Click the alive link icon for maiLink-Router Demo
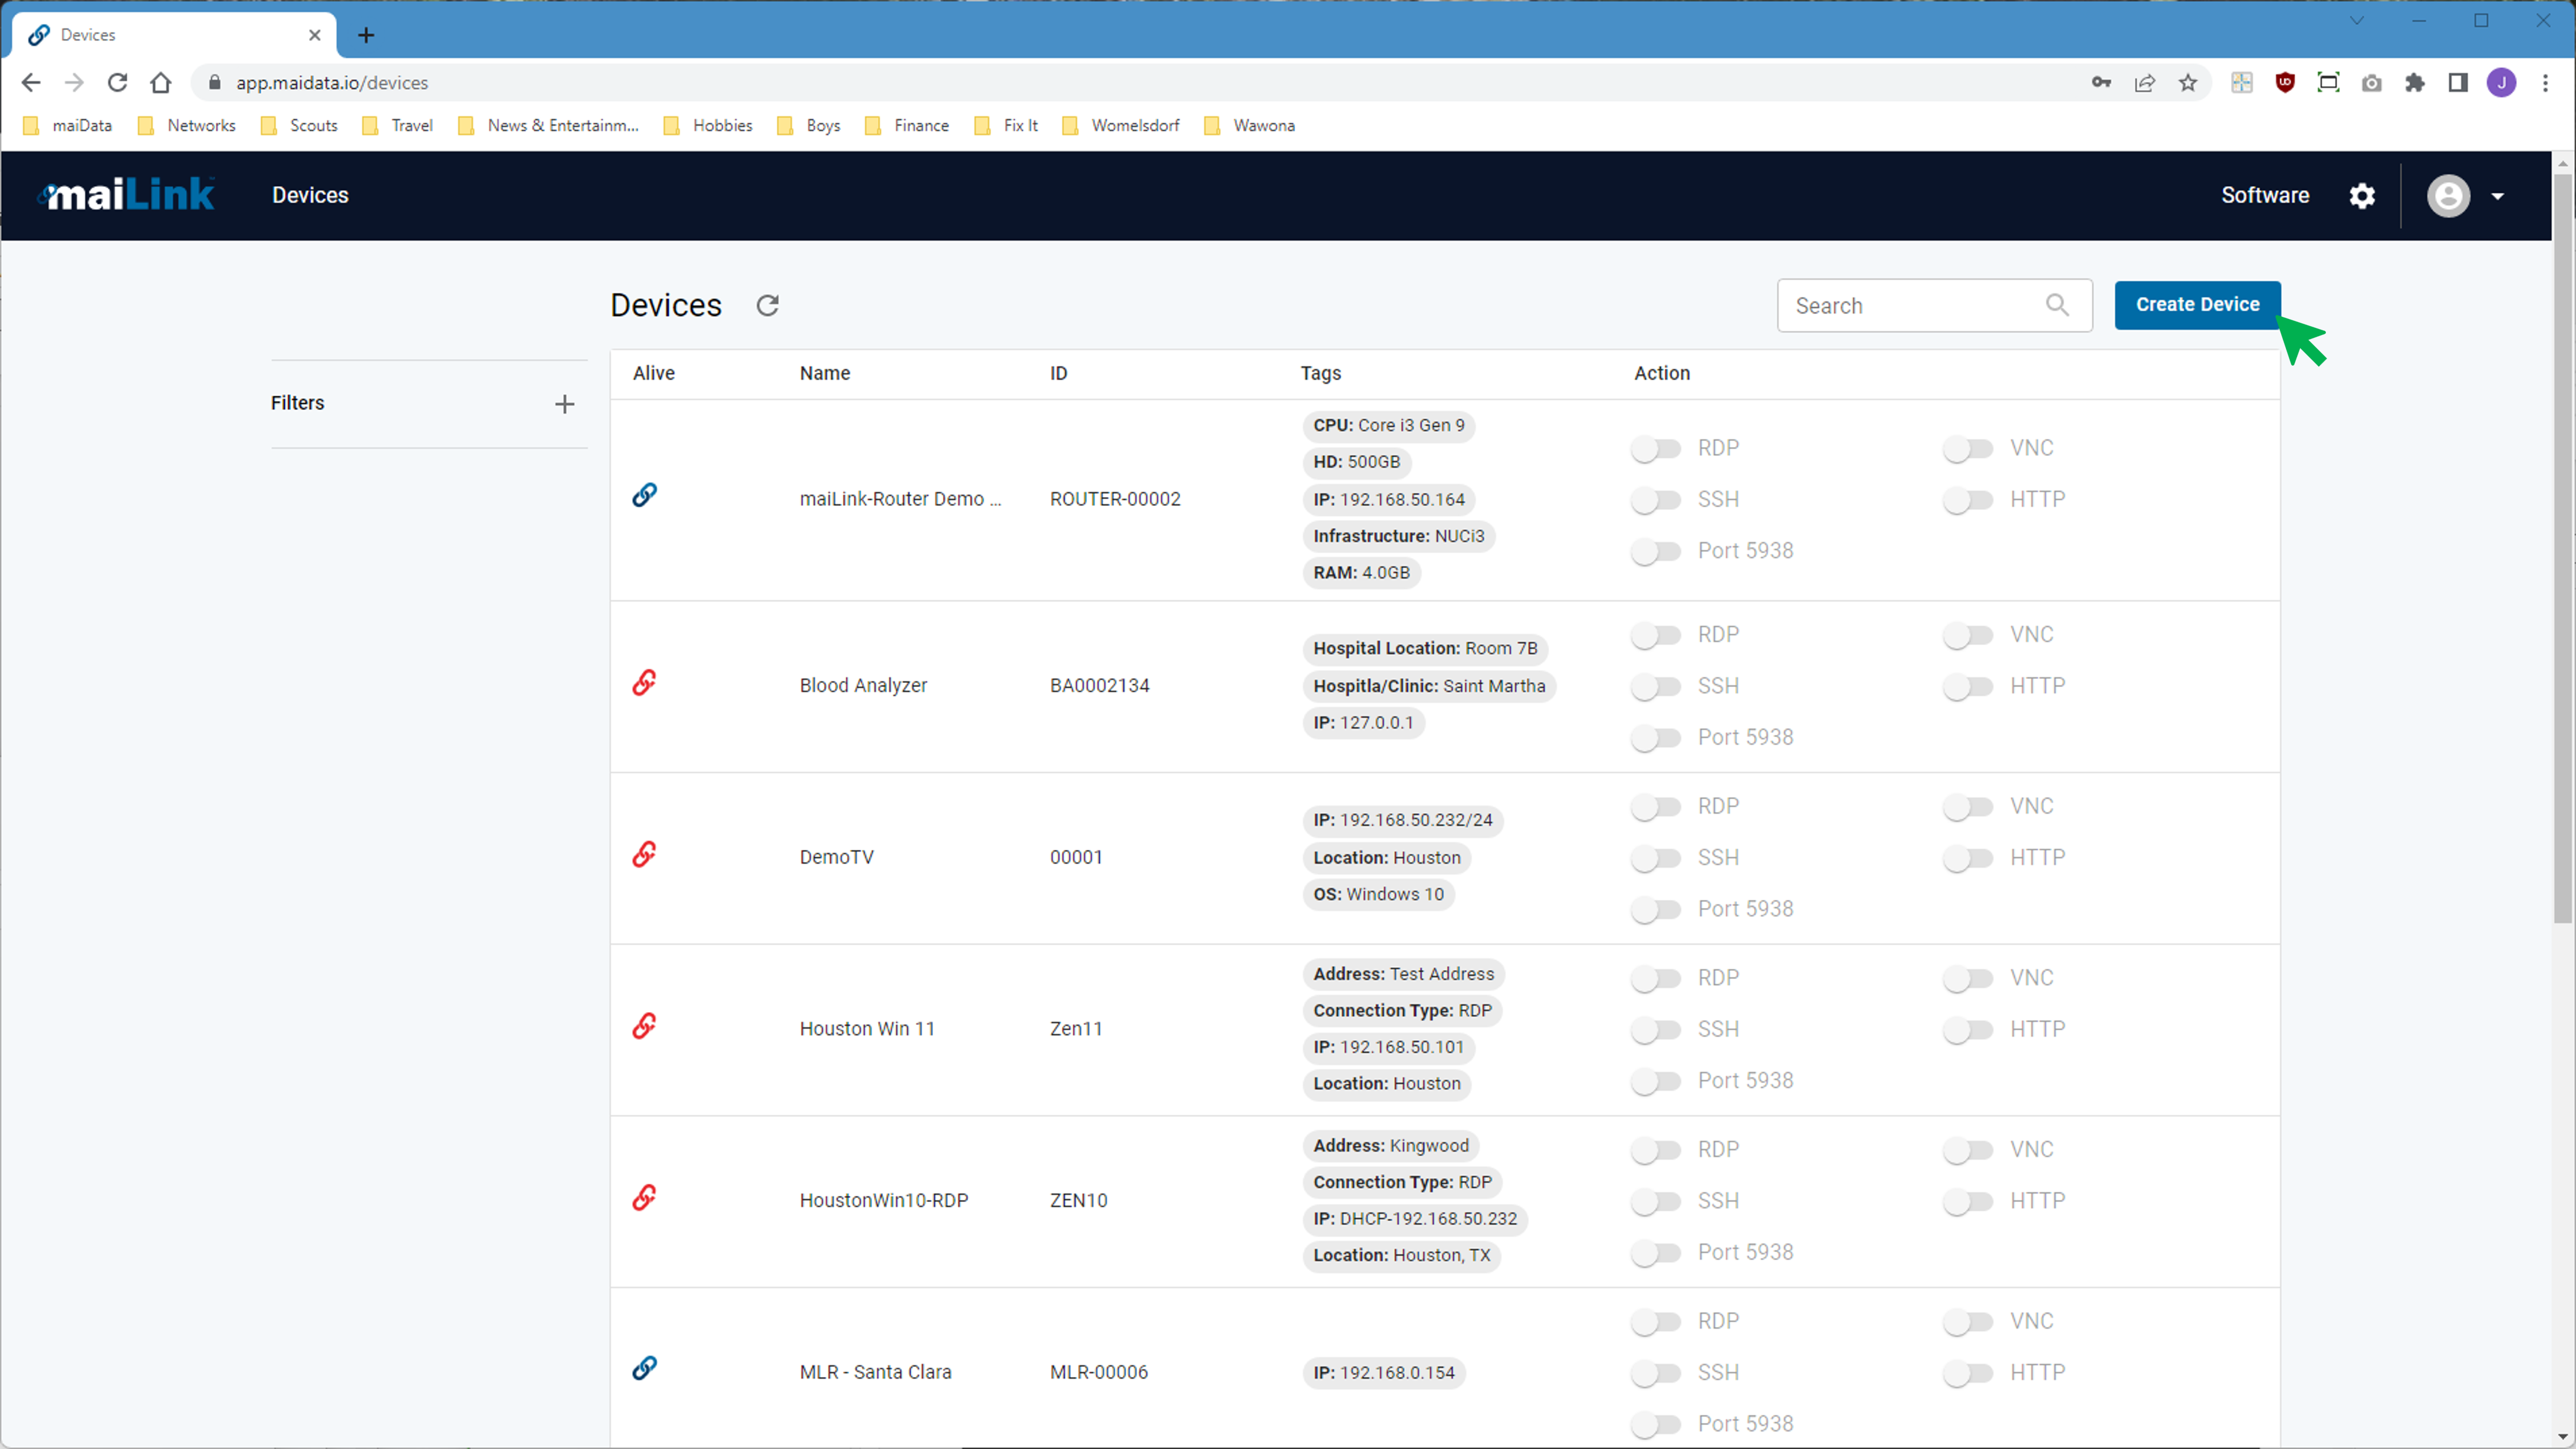 click(x=645, y=495)
